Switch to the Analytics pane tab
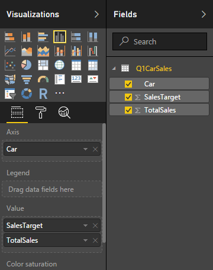 [64, 112]
